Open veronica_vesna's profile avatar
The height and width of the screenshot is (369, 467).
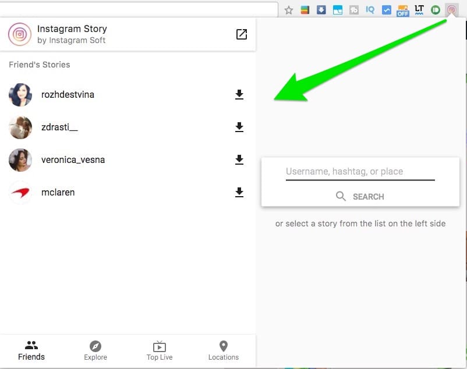(x=20, y=160)
